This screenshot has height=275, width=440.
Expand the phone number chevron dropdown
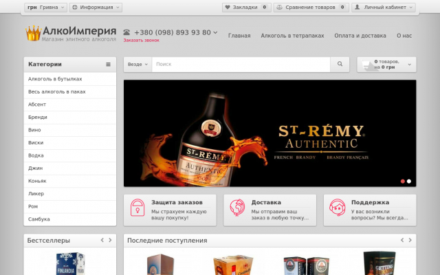[x=215, y=32]
